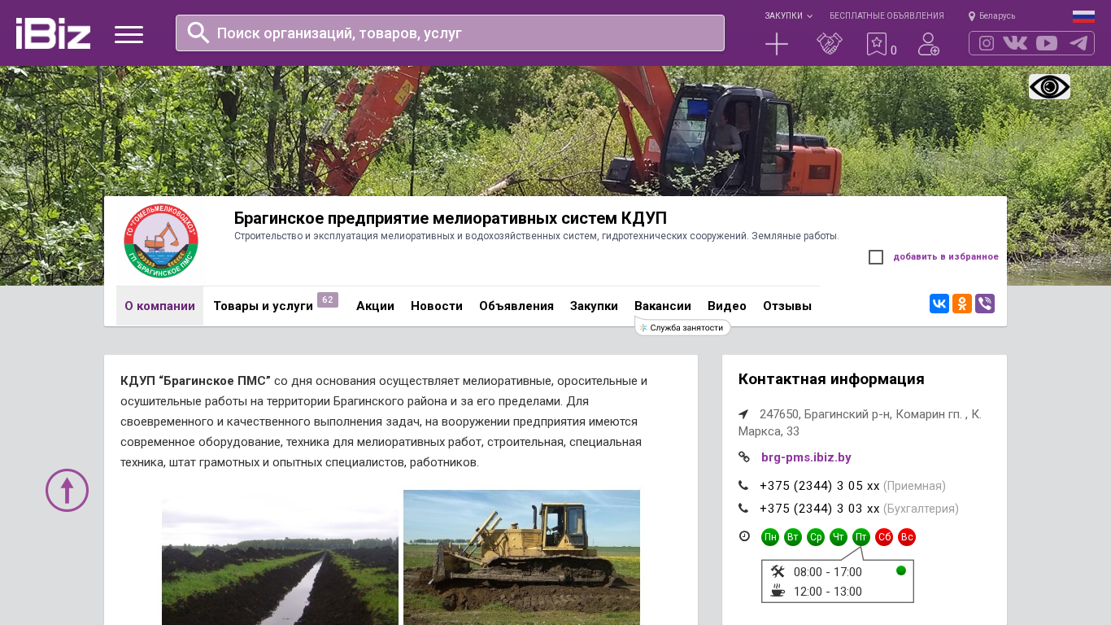Click the clock working-hours icon
The height and width of the screenshot is (625, 1111).
point(744,536)
